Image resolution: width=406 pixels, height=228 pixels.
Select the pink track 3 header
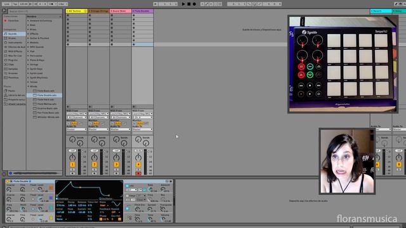click(x=121, y=11)
